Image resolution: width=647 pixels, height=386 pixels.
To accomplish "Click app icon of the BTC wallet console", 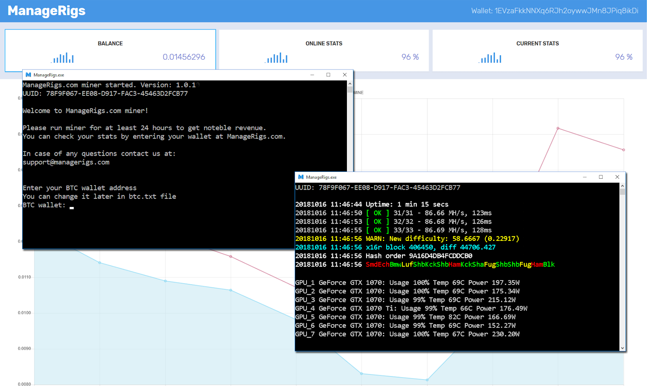I will 28,75.
